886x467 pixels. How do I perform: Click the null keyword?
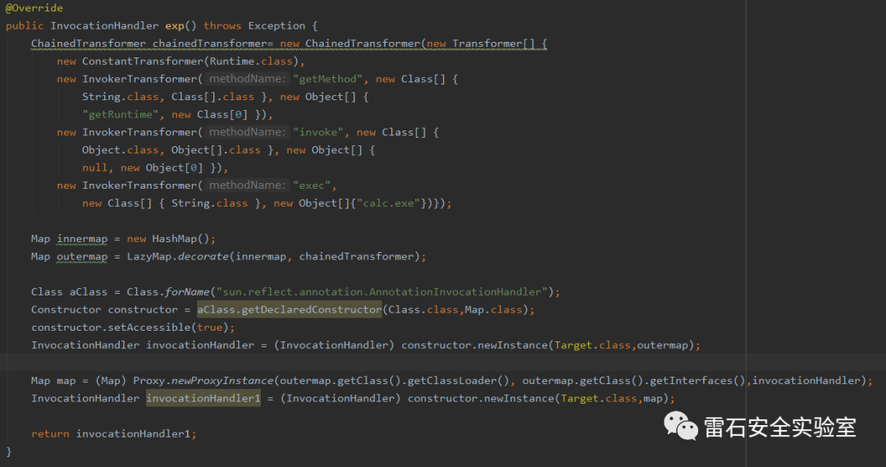click(x=94, y=168)
